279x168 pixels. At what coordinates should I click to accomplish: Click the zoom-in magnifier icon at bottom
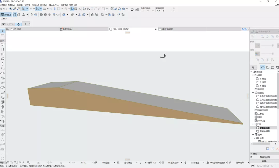click(x=15, y=163)
